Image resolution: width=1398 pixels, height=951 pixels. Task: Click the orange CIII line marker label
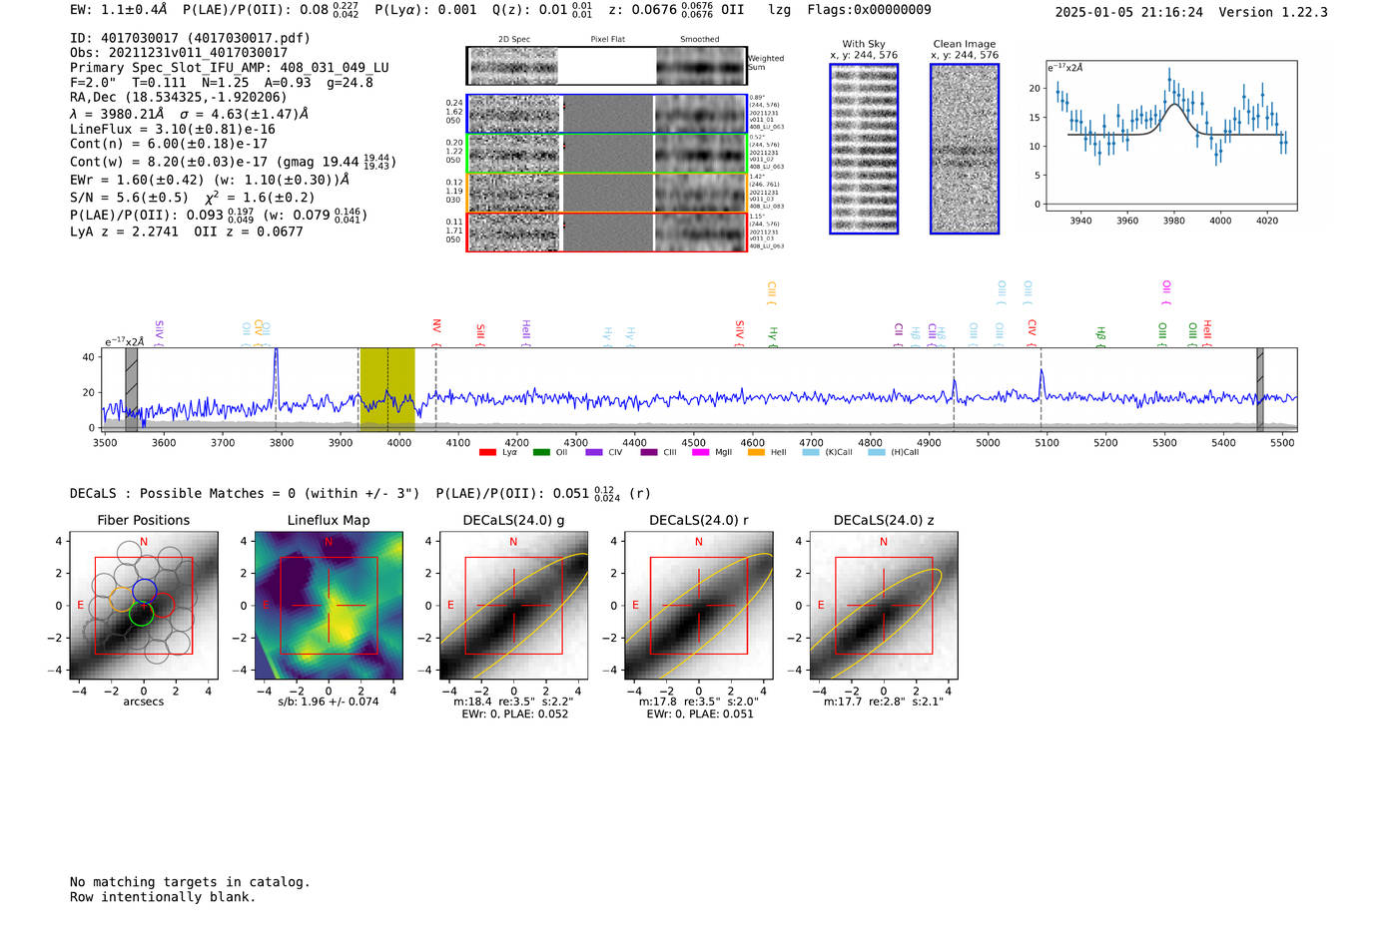point(771,291)
